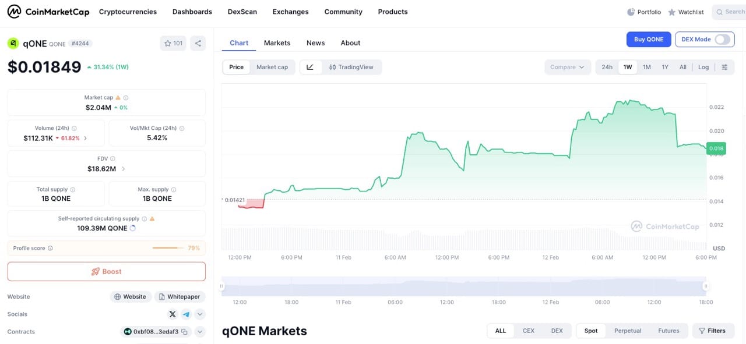Open Products nav menu
746x344 pixels.
coord(393,12)
